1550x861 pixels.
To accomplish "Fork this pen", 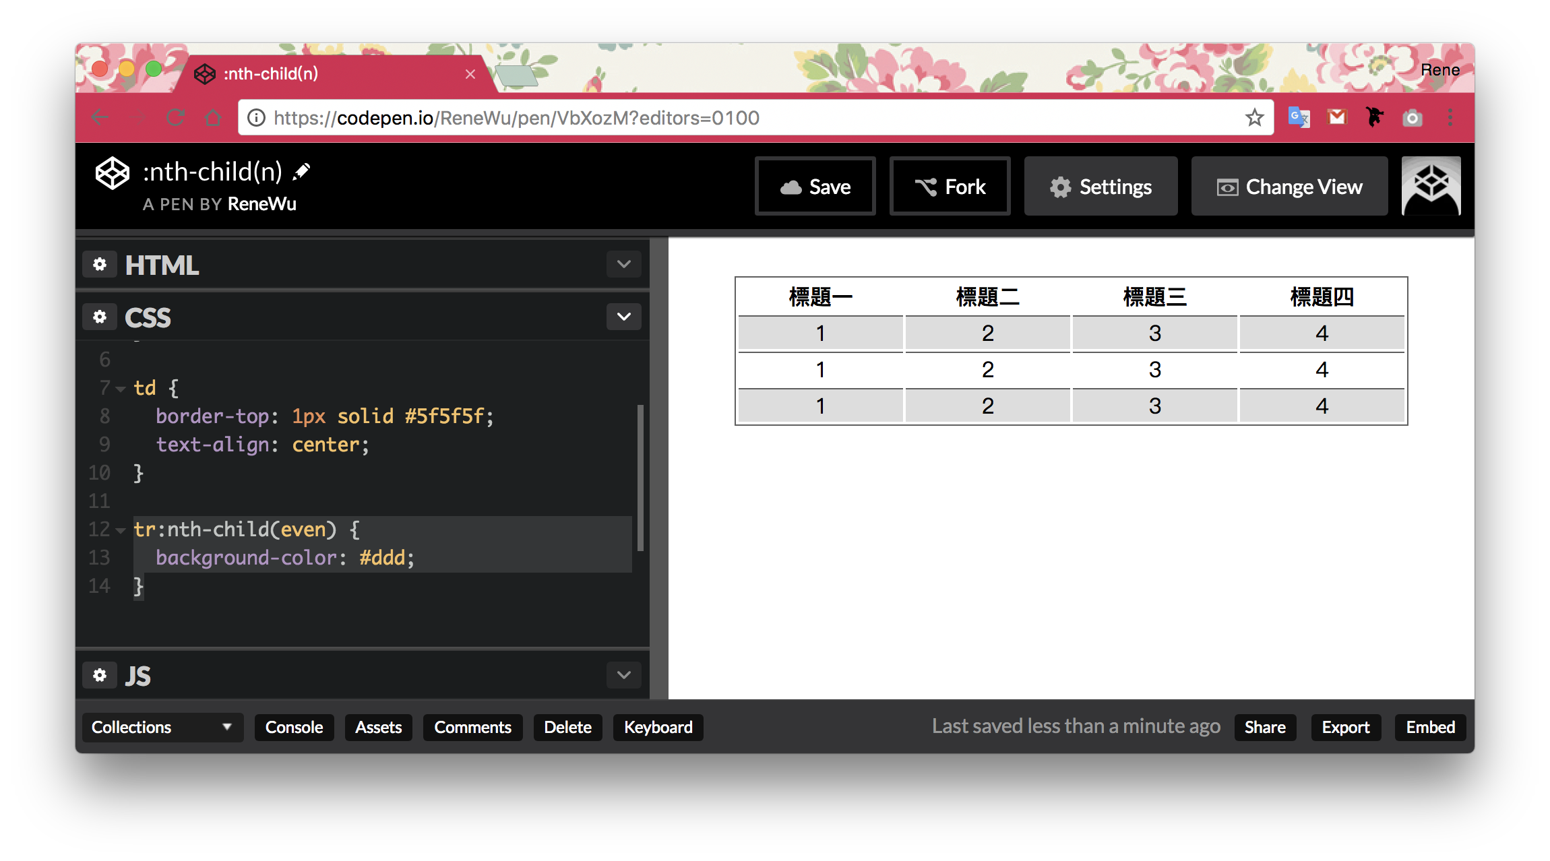I will [950, 187].
